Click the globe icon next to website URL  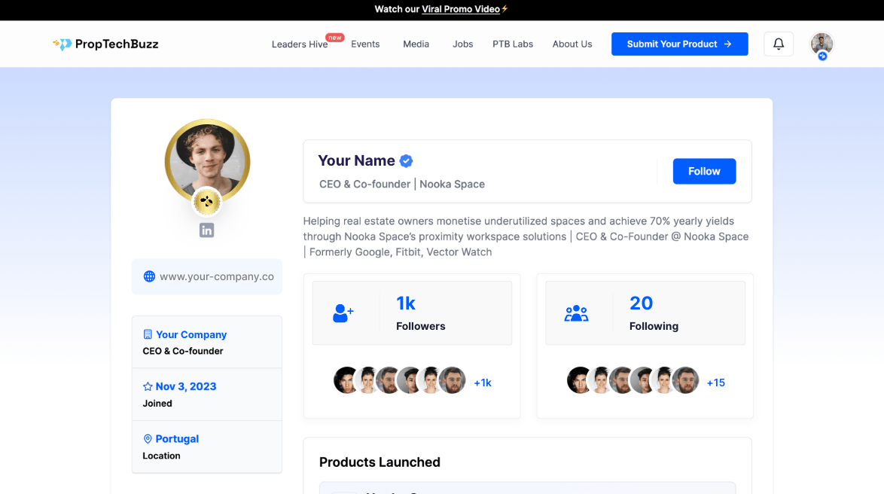tap(149, 276)
